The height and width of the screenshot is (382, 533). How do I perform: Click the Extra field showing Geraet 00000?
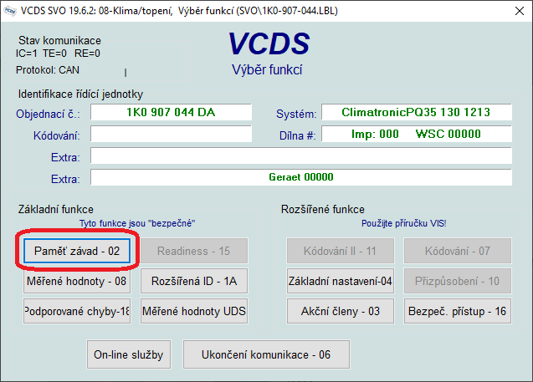[x=301, y=177]
